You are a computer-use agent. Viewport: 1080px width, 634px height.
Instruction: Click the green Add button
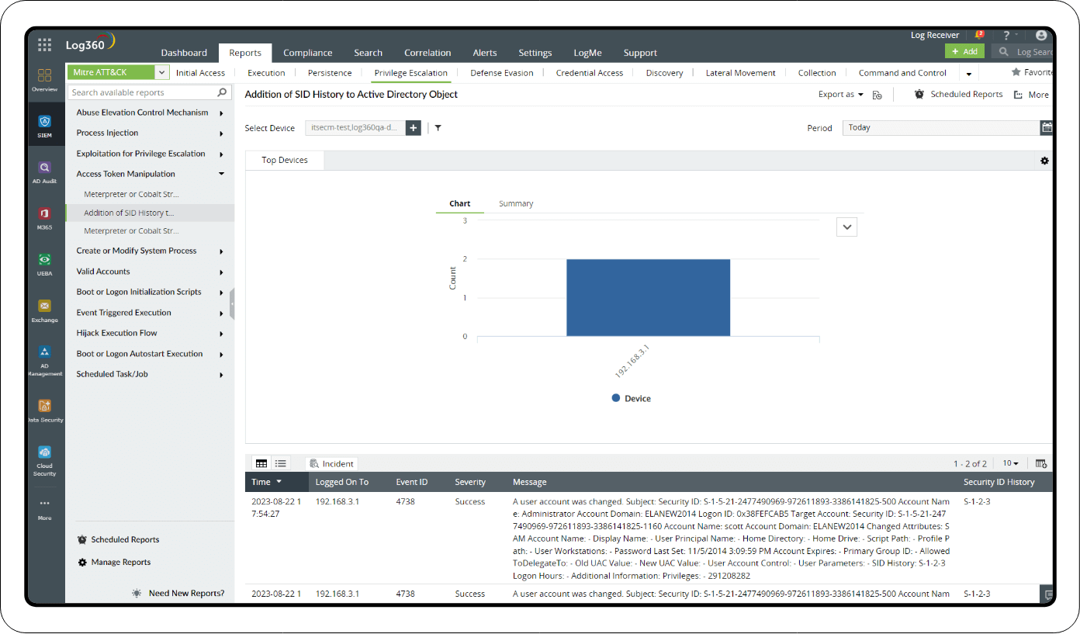[964, 51]
